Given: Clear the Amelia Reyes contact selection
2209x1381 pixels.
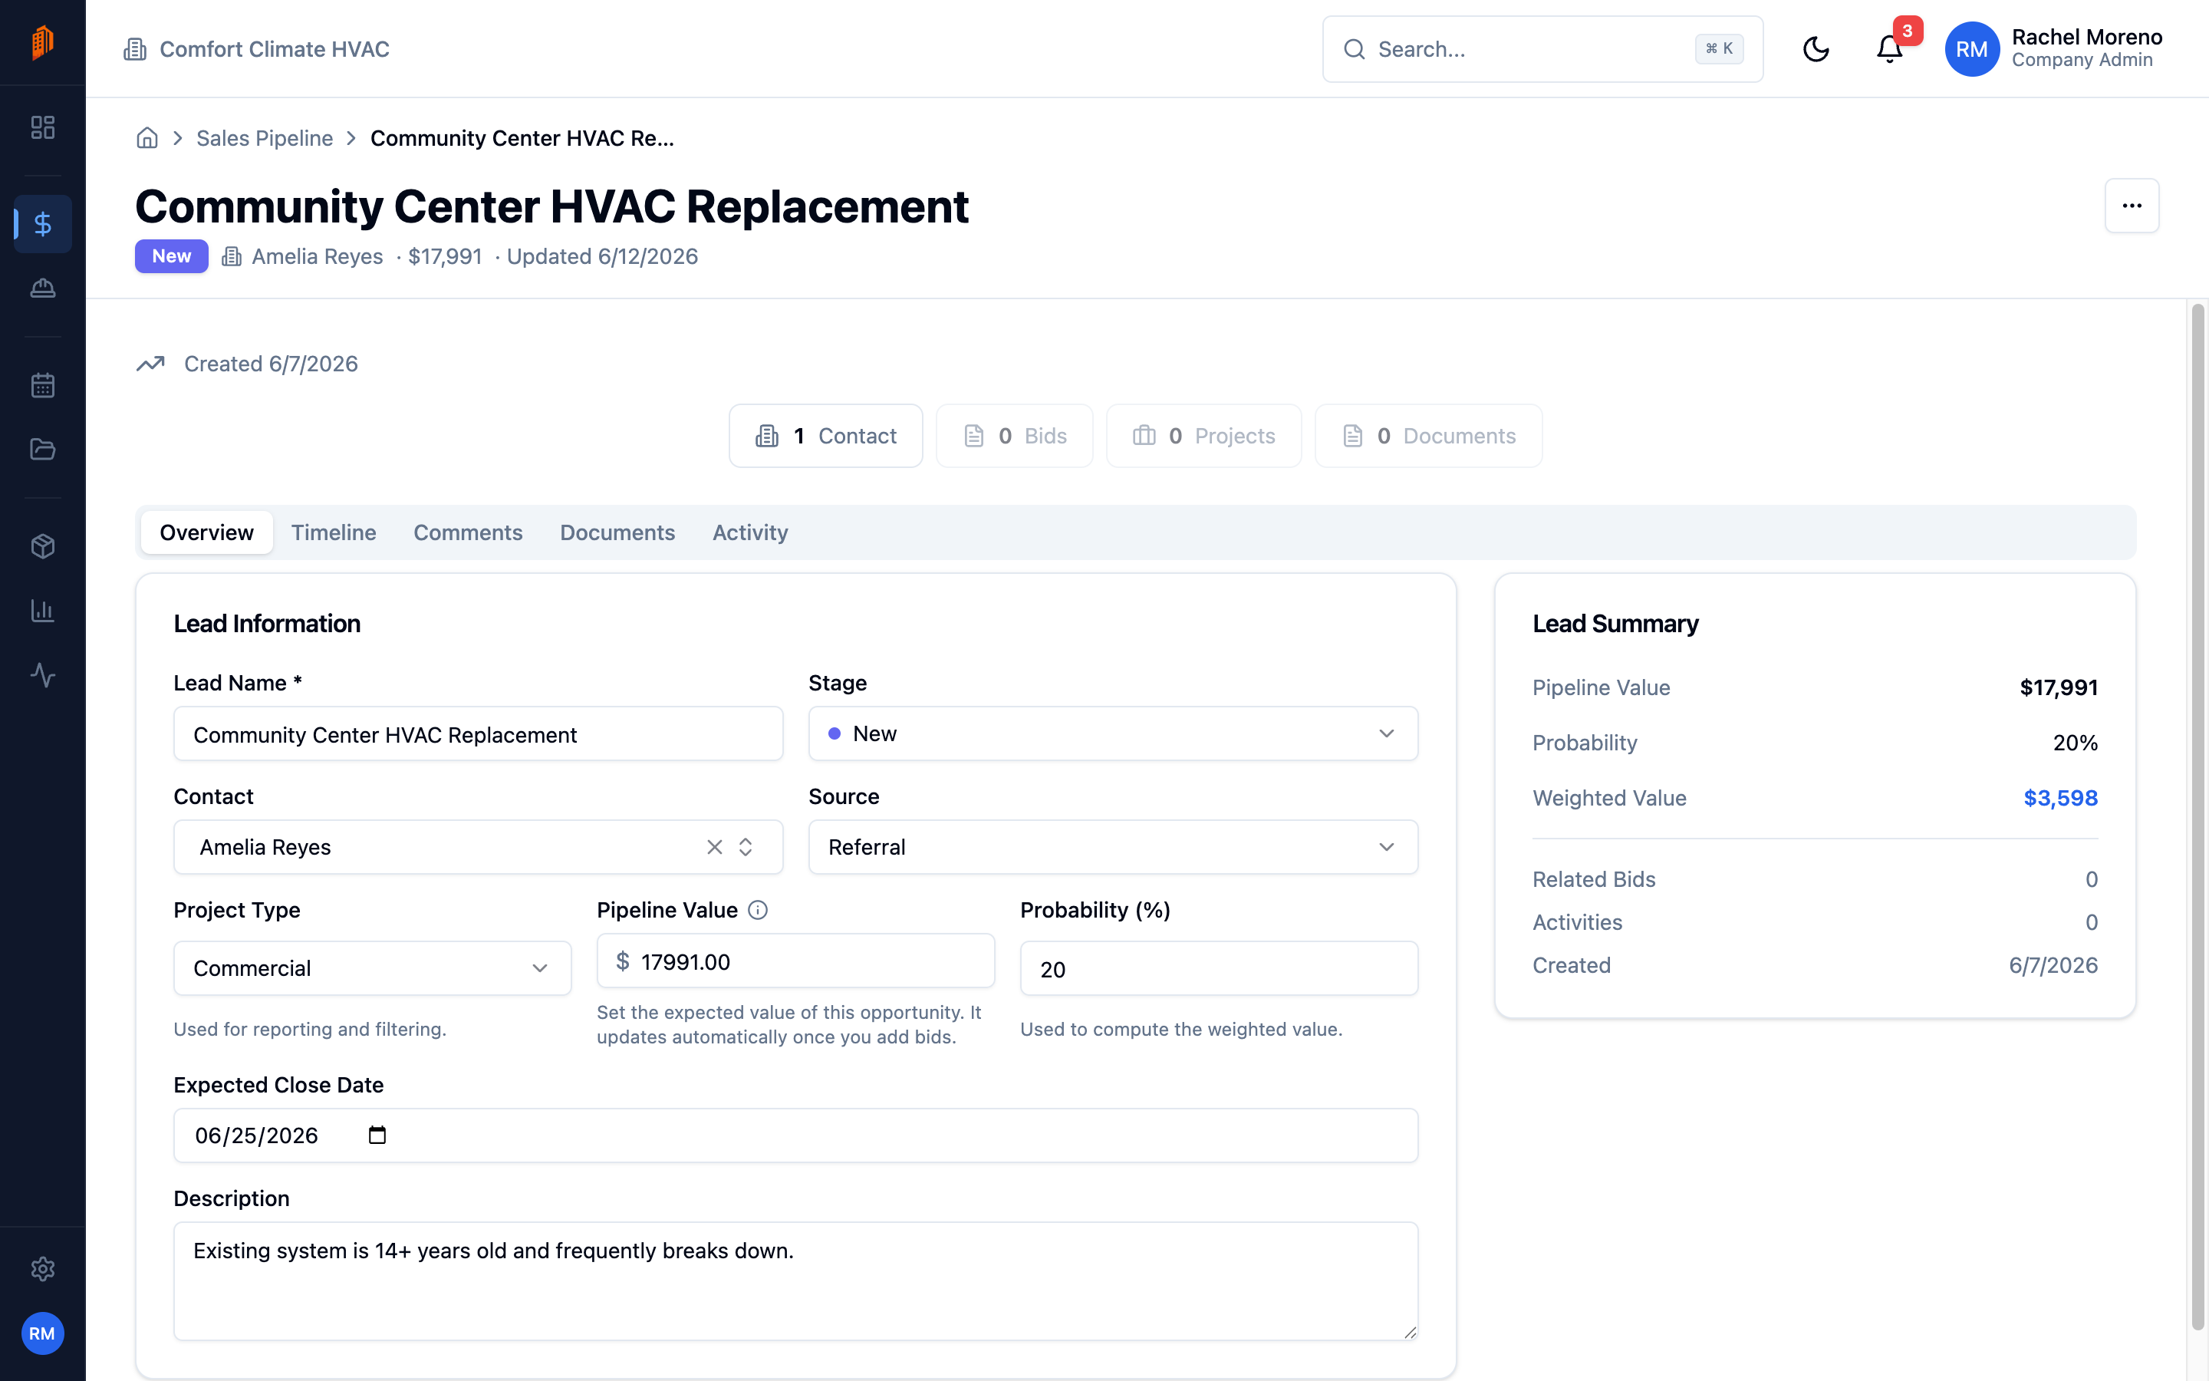Looking at the screenshot, I should point(715,847).
